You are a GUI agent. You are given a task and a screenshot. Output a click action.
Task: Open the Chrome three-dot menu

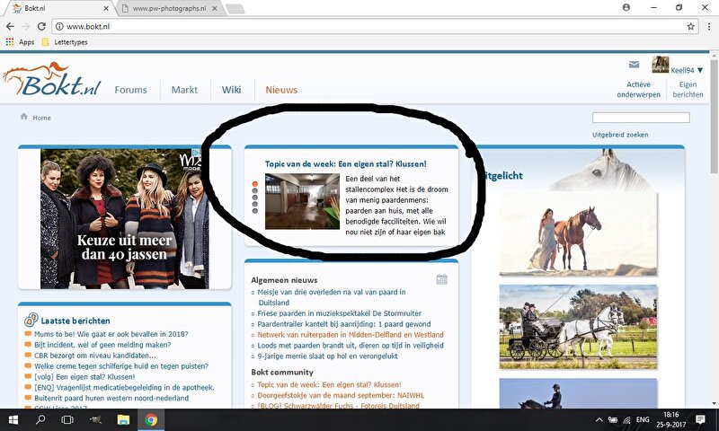point(707,27)
